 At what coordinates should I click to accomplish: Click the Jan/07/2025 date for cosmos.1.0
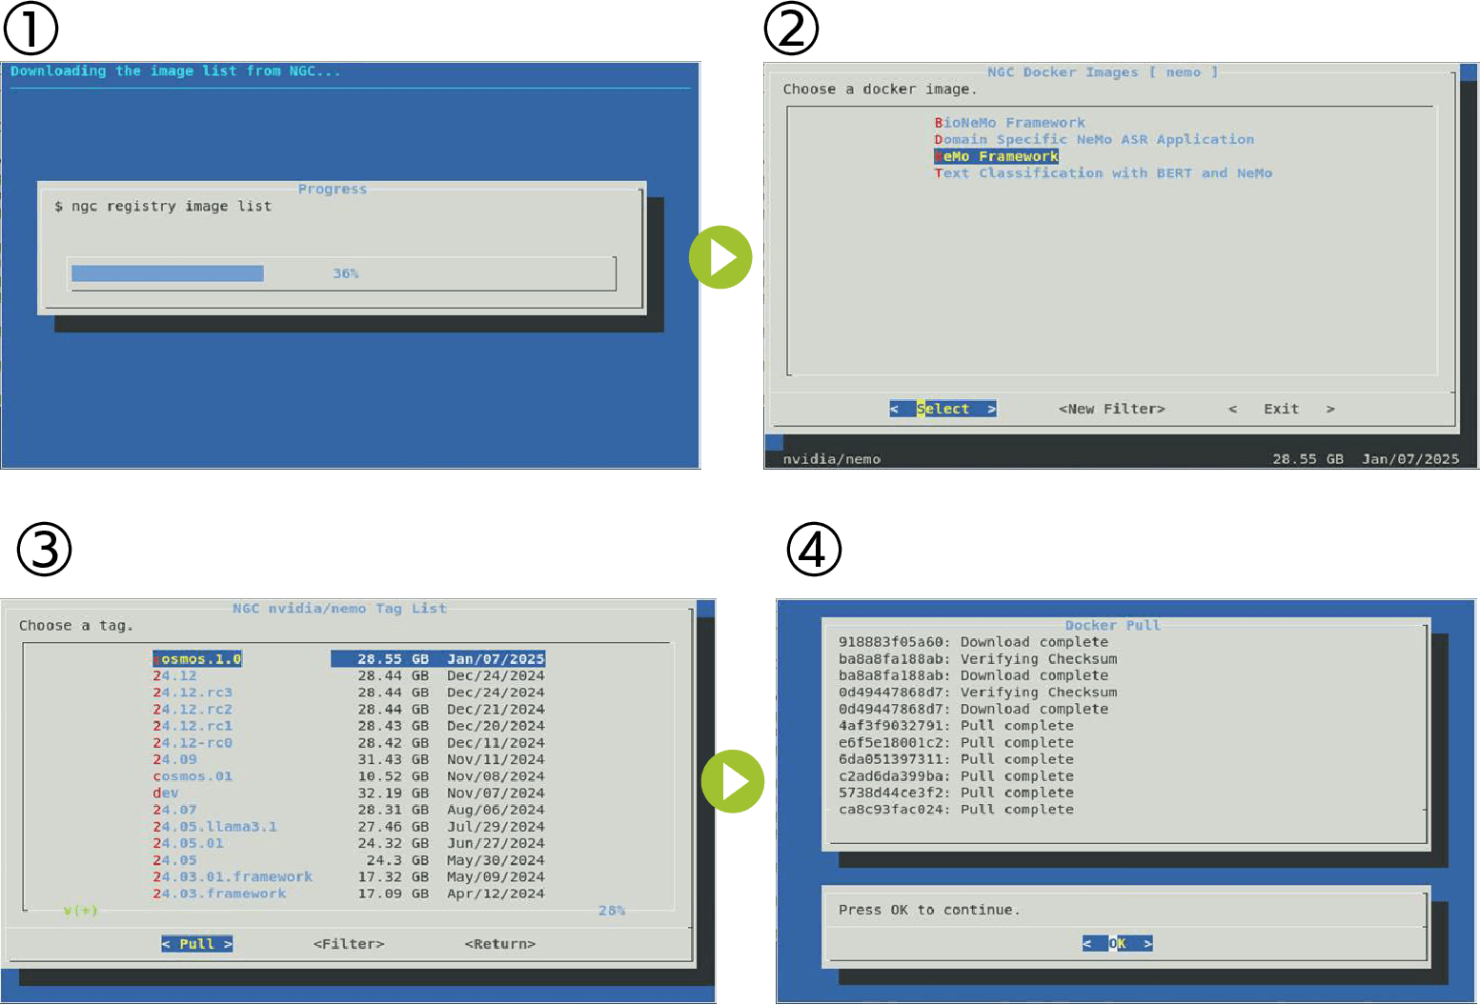(x=496, y=658)
